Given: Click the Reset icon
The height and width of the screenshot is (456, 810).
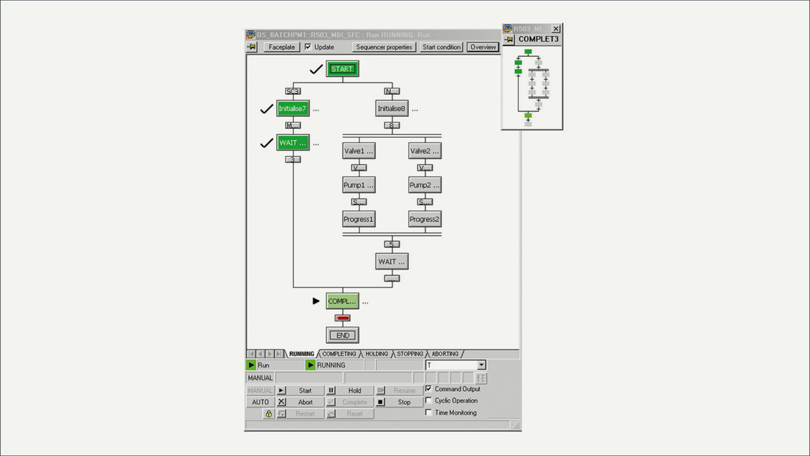Looking at the screenshot, I should (331, 413).
